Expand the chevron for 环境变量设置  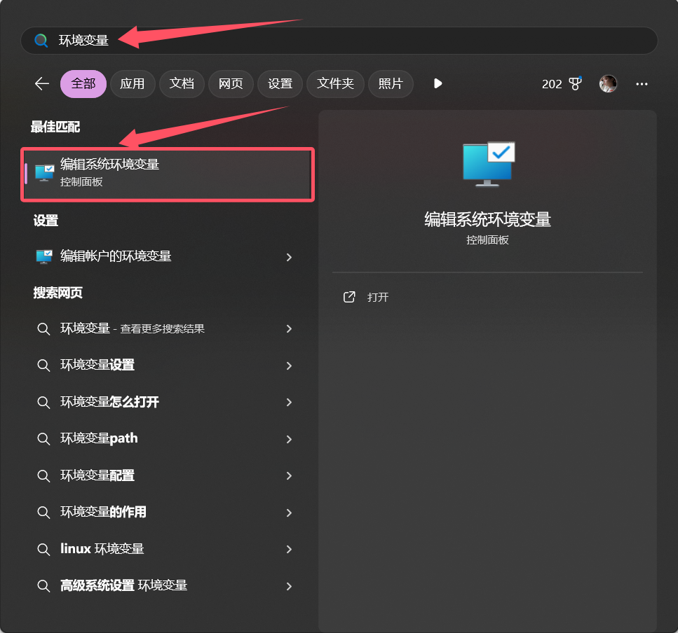click(x=290, y=366)
